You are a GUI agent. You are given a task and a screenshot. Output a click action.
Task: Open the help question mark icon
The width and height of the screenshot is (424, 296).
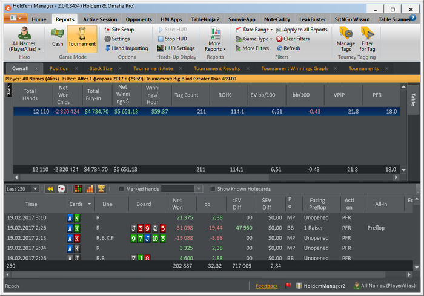click(x=412, y=18)
